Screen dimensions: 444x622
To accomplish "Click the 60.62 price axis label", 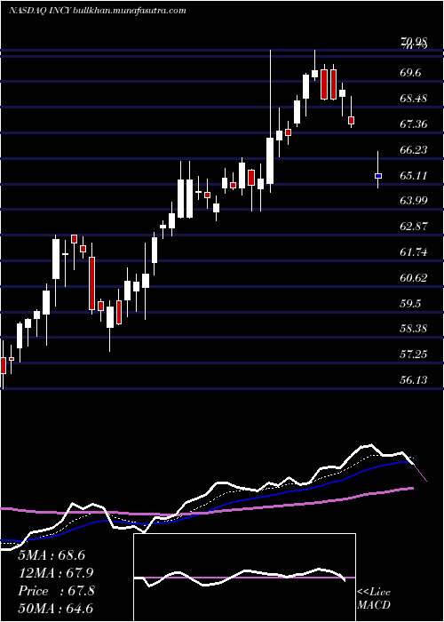I will point(415,277).
